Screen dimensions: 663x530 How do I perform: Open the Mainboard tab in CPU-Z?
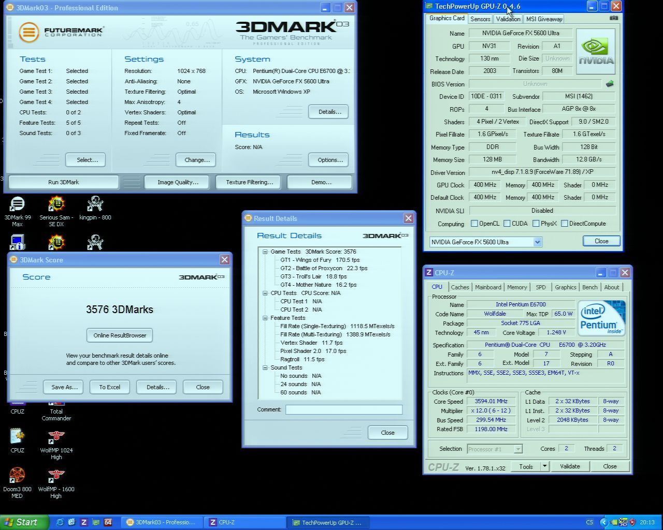pyautogui.click(x=488, y=287)
